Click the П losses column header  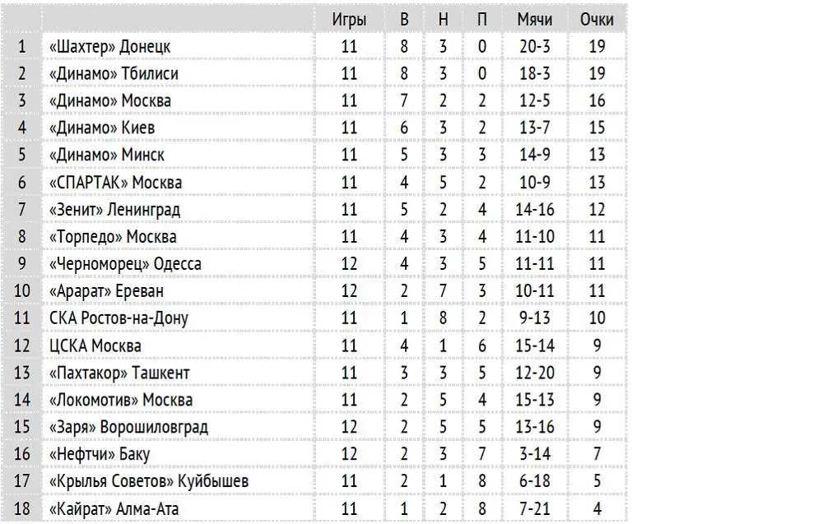[x=481, y=20]
